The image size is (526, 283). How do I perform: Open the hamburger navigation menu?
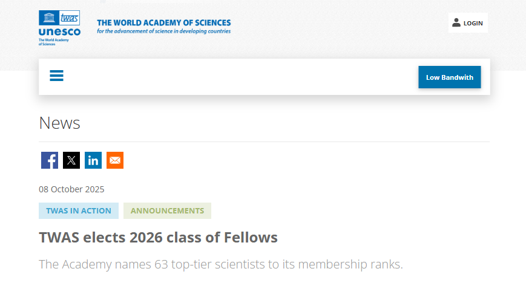click(x=57, y=76)
